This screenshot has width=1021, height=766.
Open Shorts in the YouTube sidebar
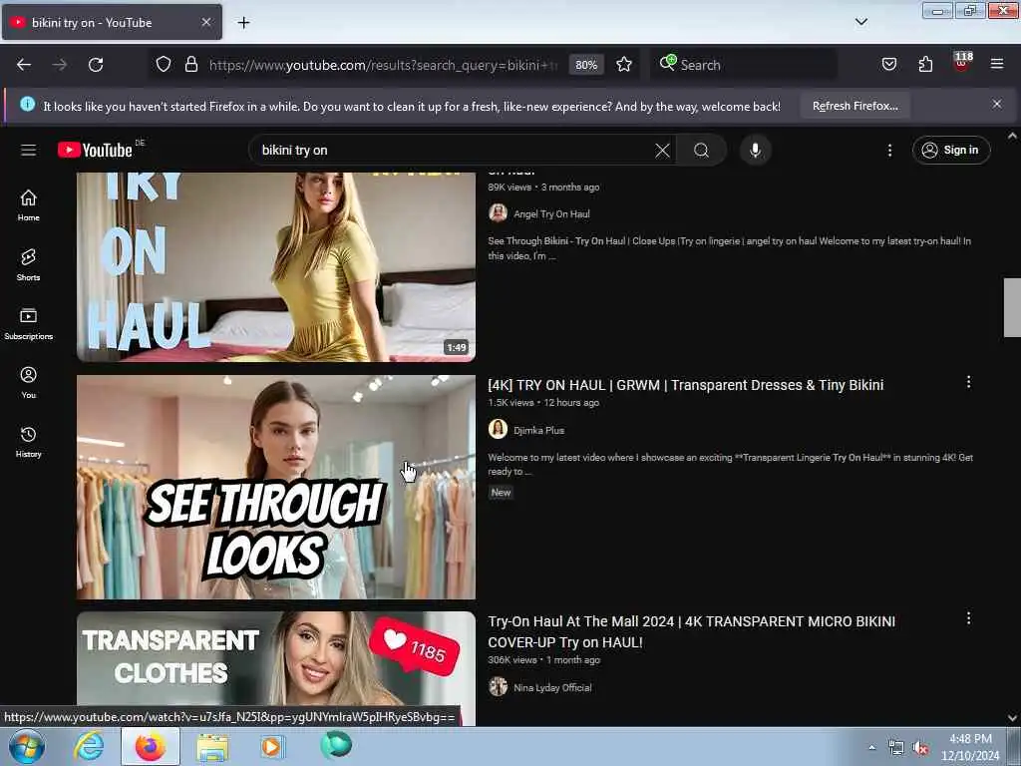point(28,264)
